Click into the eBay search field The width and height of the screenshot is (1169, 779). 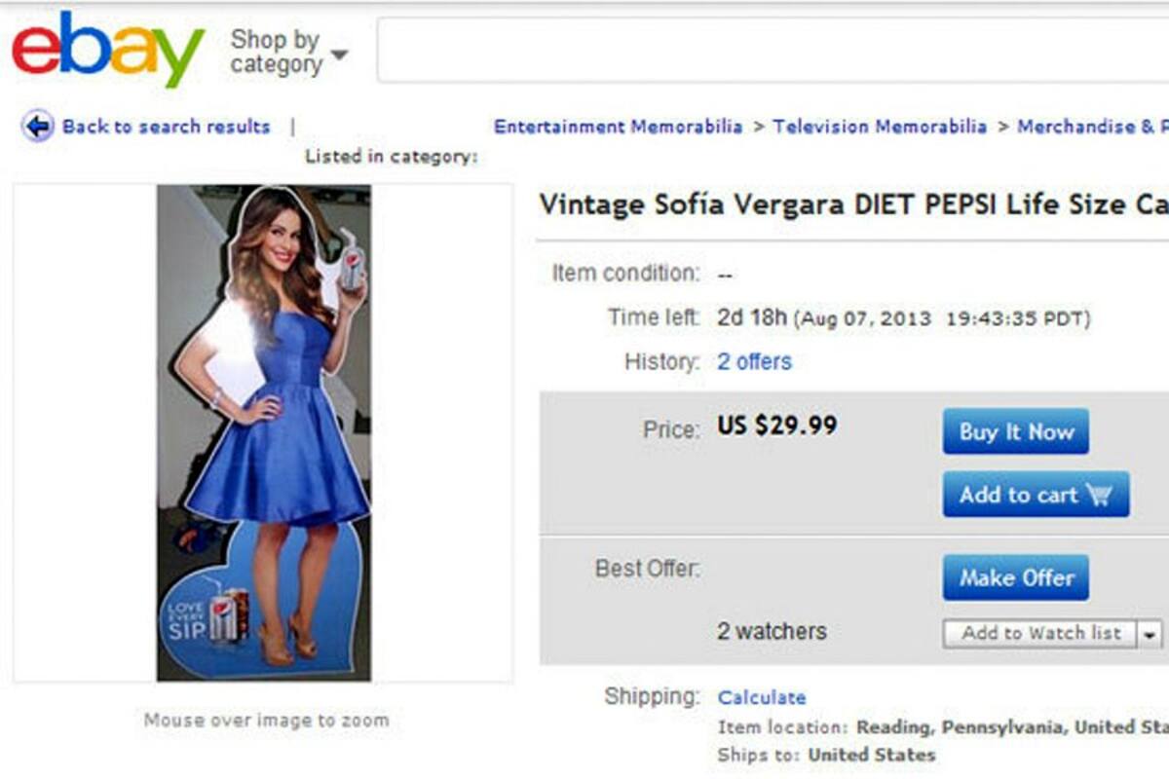tap(770, 51)
